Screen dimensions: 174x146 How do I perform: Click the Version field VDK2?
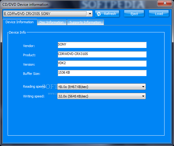[x=102, y=64]
